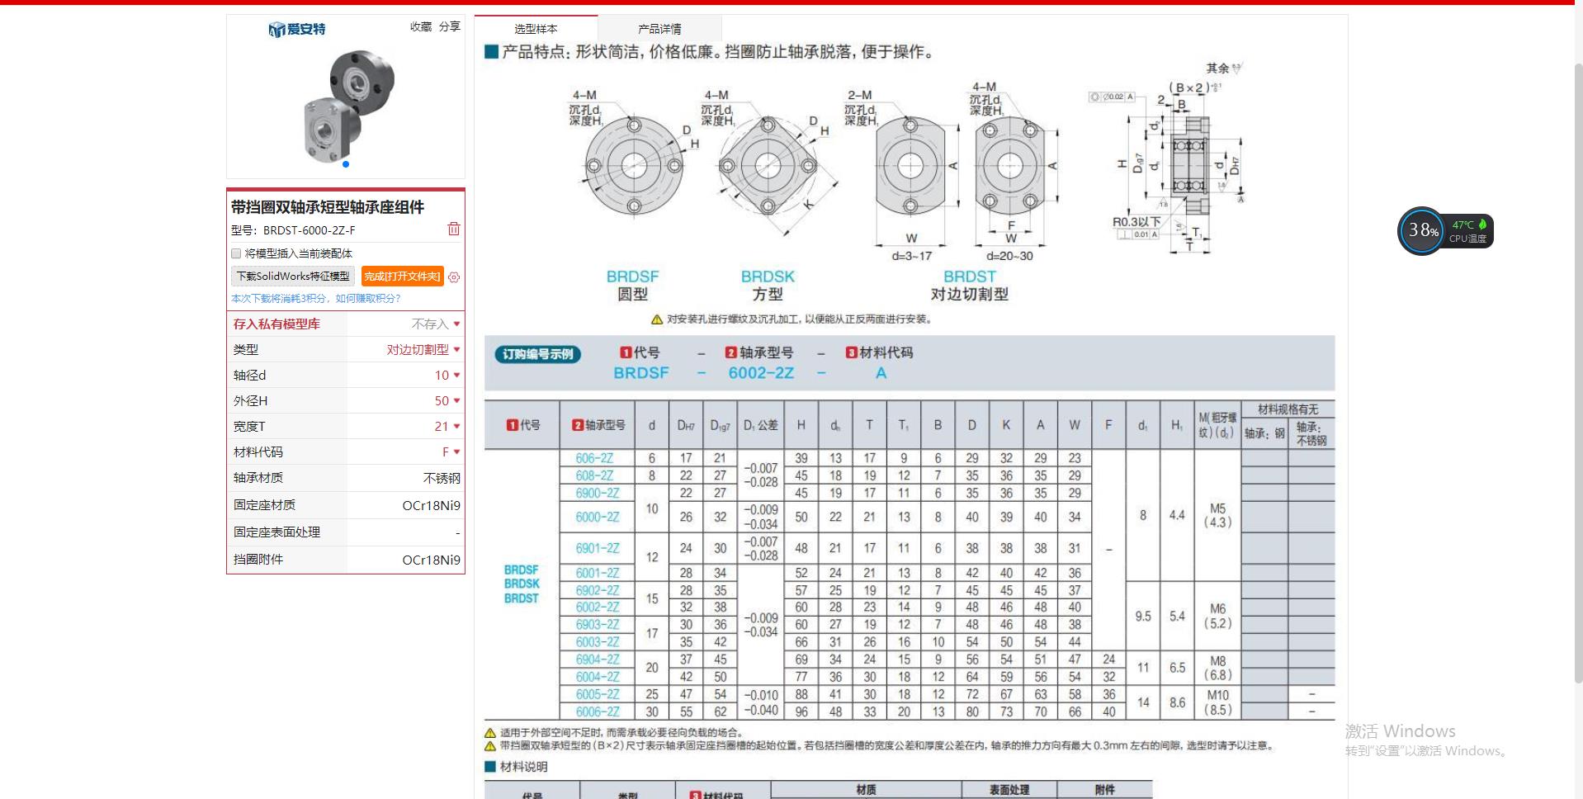Open the 如何赚取积分 help link
The height and width of the screenshot is (799, 1583).
tap(368, 299)
